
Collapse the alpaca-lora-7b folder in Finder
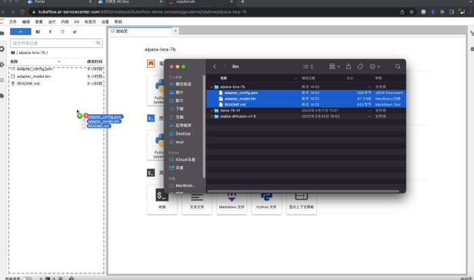coord(213,87)
